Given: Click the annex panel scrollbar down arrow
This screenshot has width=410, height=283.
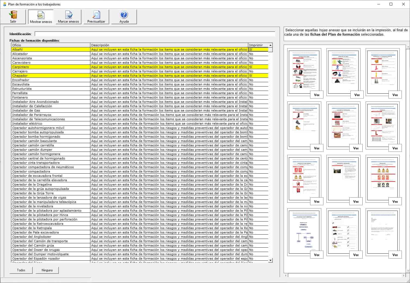Looking at the screenshot, I should pyautogui.click(x=408, y=271).
